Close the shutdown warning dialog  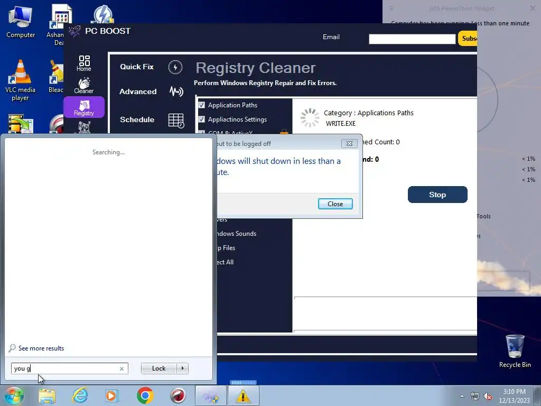(x=335, y=204)
